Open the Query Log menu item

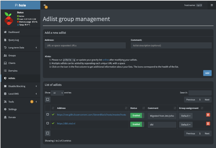20,40
